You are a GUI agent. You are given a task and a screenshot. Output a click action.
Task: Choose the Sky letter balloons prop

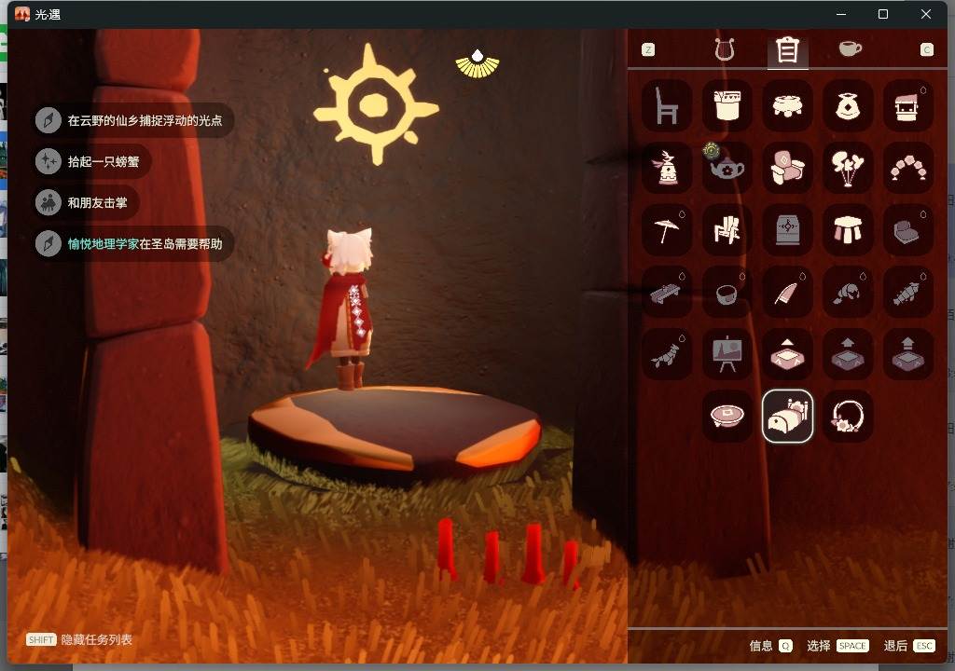(x=848, y=168)
